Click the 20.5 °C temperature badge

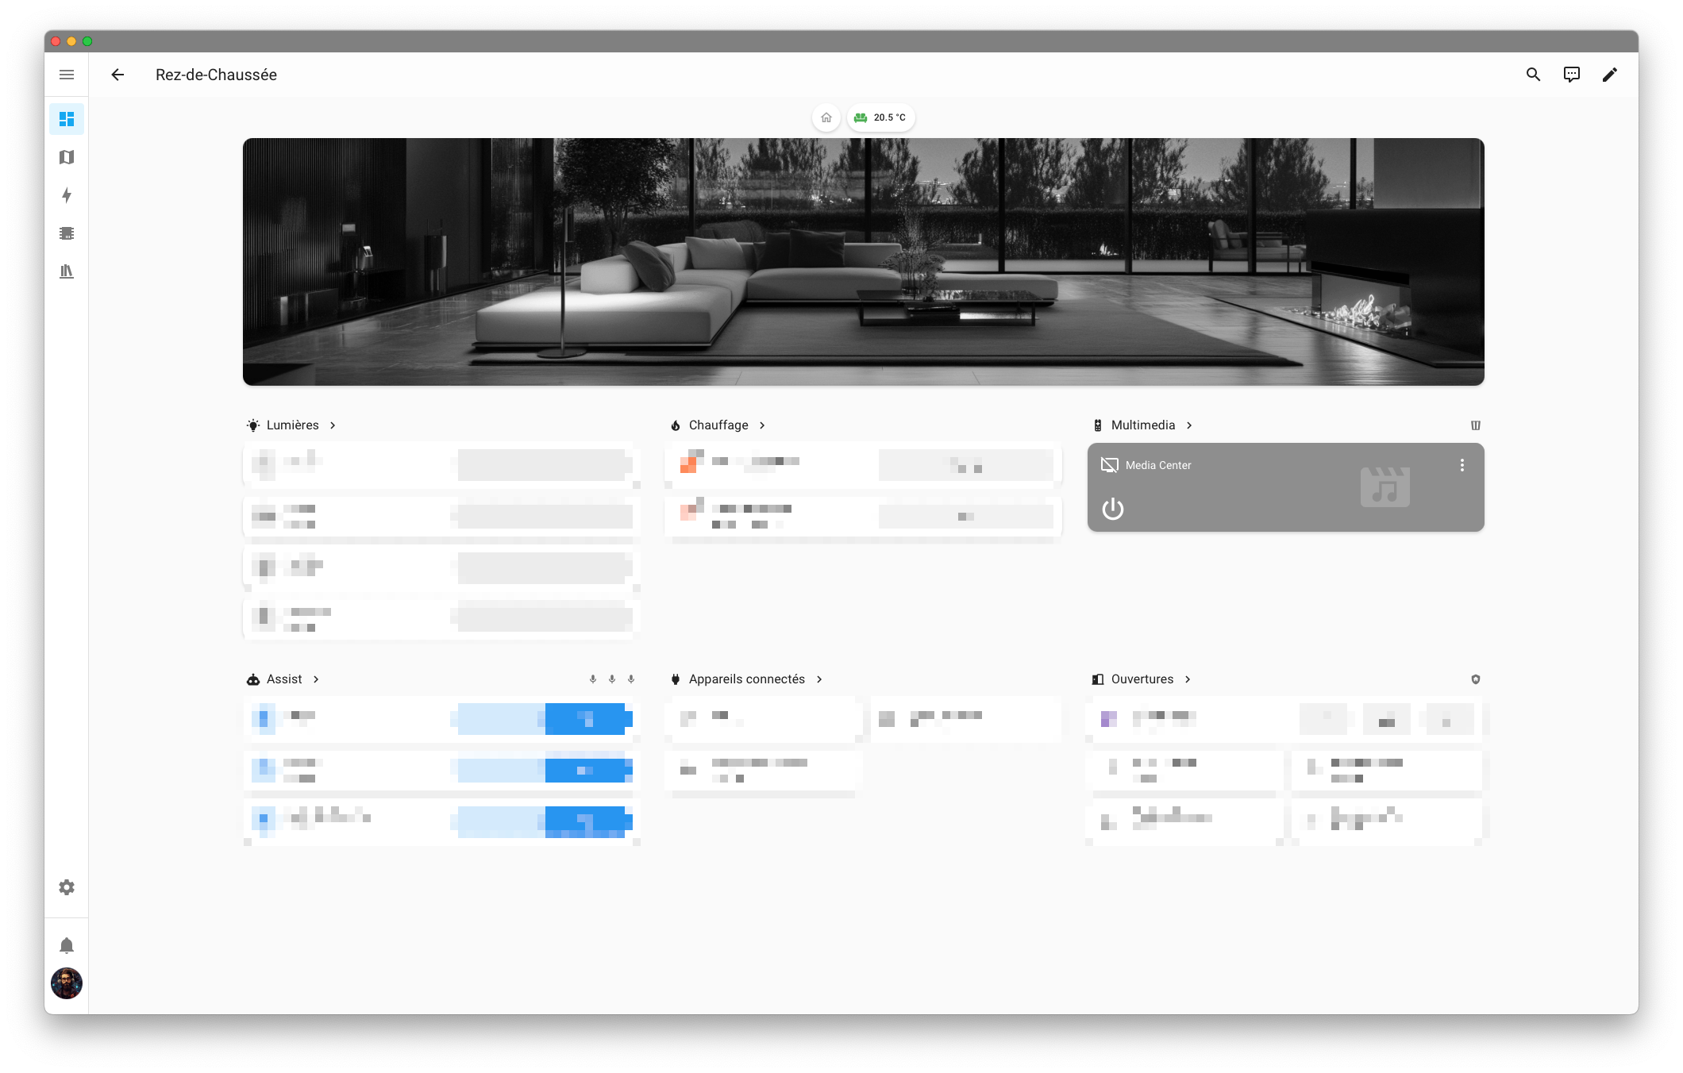(x=881, y=117)
